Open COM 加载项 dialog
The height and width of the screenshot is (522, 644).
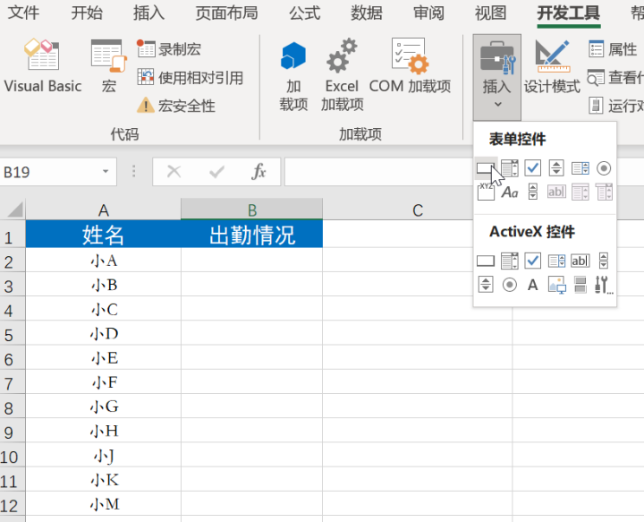[410, 66]
